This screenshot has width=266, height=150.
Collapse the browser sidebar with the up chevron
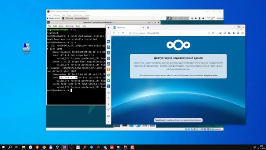pyautogui.click(x=108, y=122)
